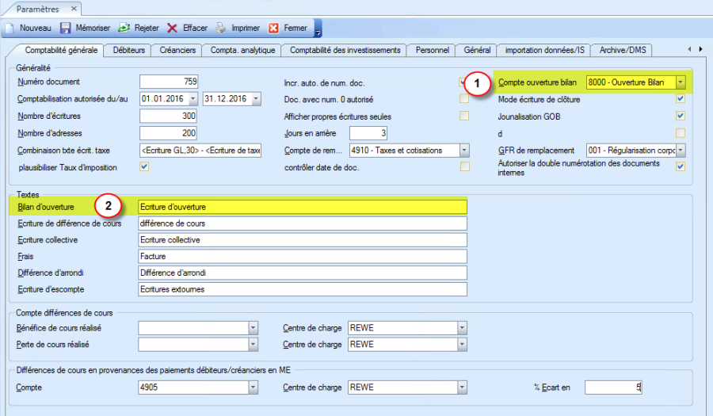This screenshot has width=713, height=416.
Task: Enable Doc. avec num. 0 autorisé
Action: point(464,99)
